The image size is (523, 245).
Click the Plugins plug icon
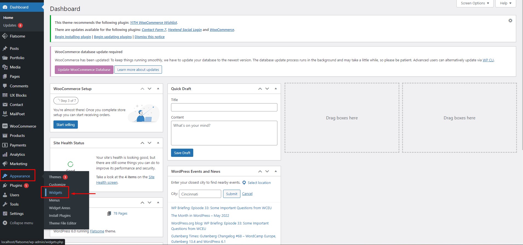tap(5, 185)
